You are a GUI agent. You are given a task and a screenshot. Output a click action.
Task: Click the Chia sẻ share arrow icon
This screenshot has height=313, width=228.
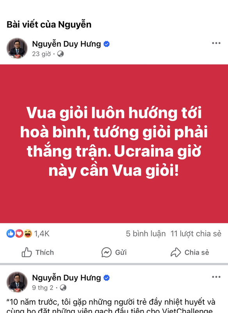pyautogui.click(x=176, y=252)
